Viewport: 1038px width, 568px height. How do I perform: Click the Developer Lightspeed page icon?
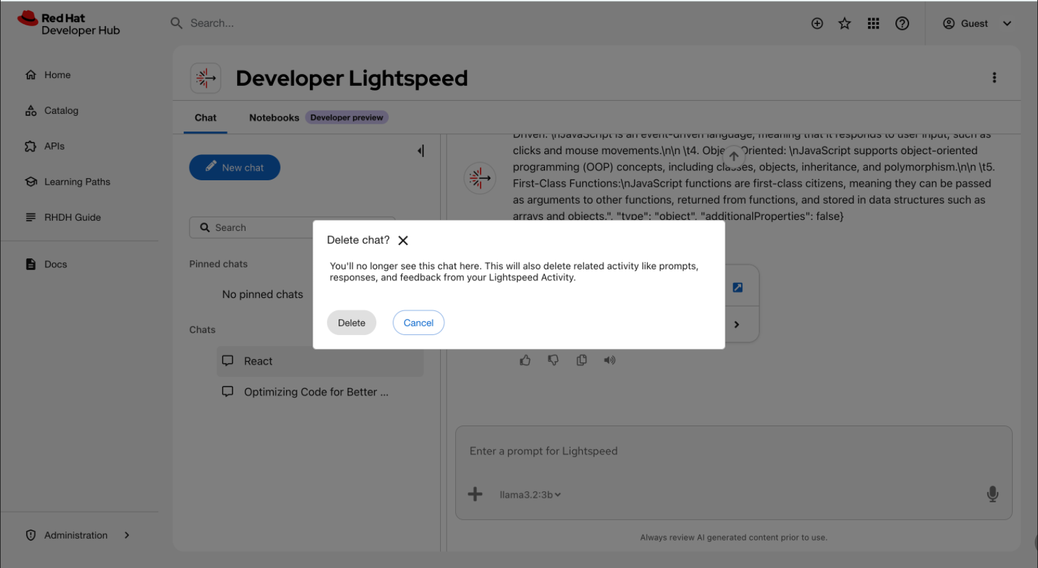[x=205, y=78]
